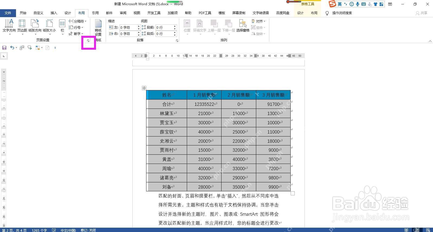Click the 1265 个字 word count
The height and width of the screenshot is (232, 433).
(39, 230)
